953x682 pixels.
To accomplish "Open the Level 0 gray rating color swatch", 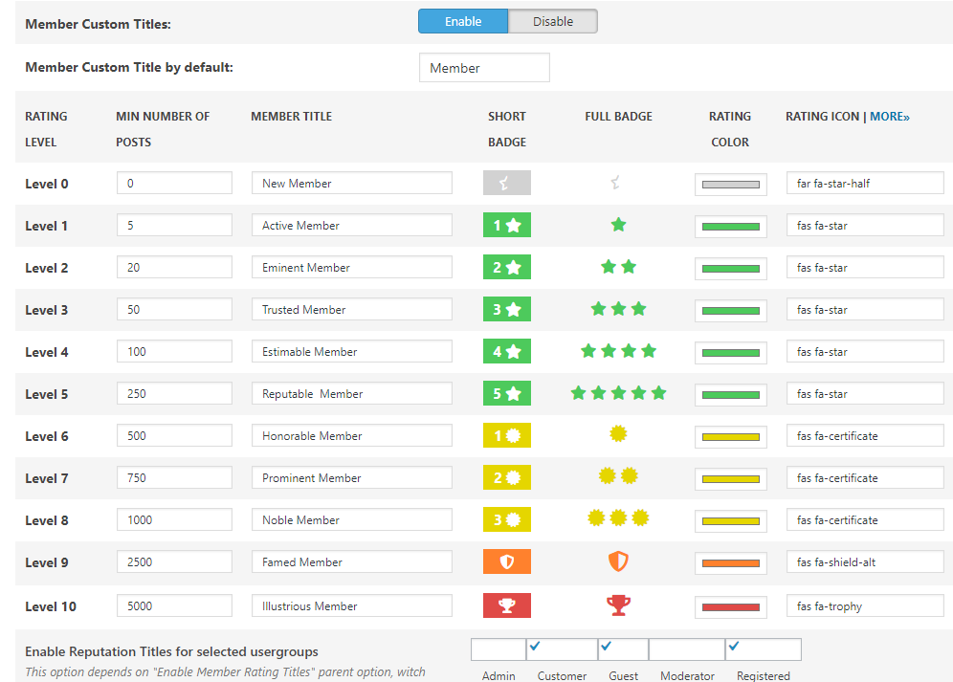I will click(x=730, y=185).
